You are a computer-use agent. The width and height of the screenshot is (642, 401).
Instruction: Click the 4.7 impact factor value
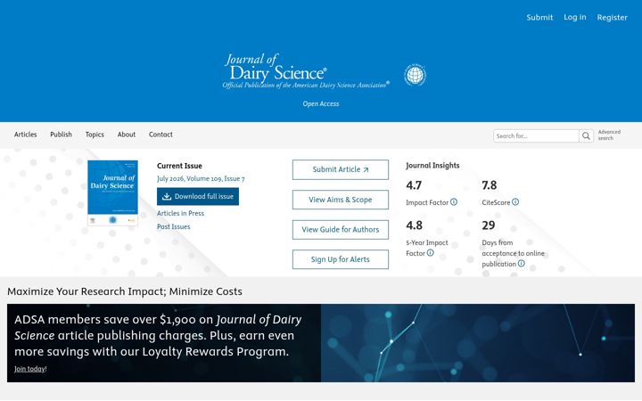pos(414,185)
